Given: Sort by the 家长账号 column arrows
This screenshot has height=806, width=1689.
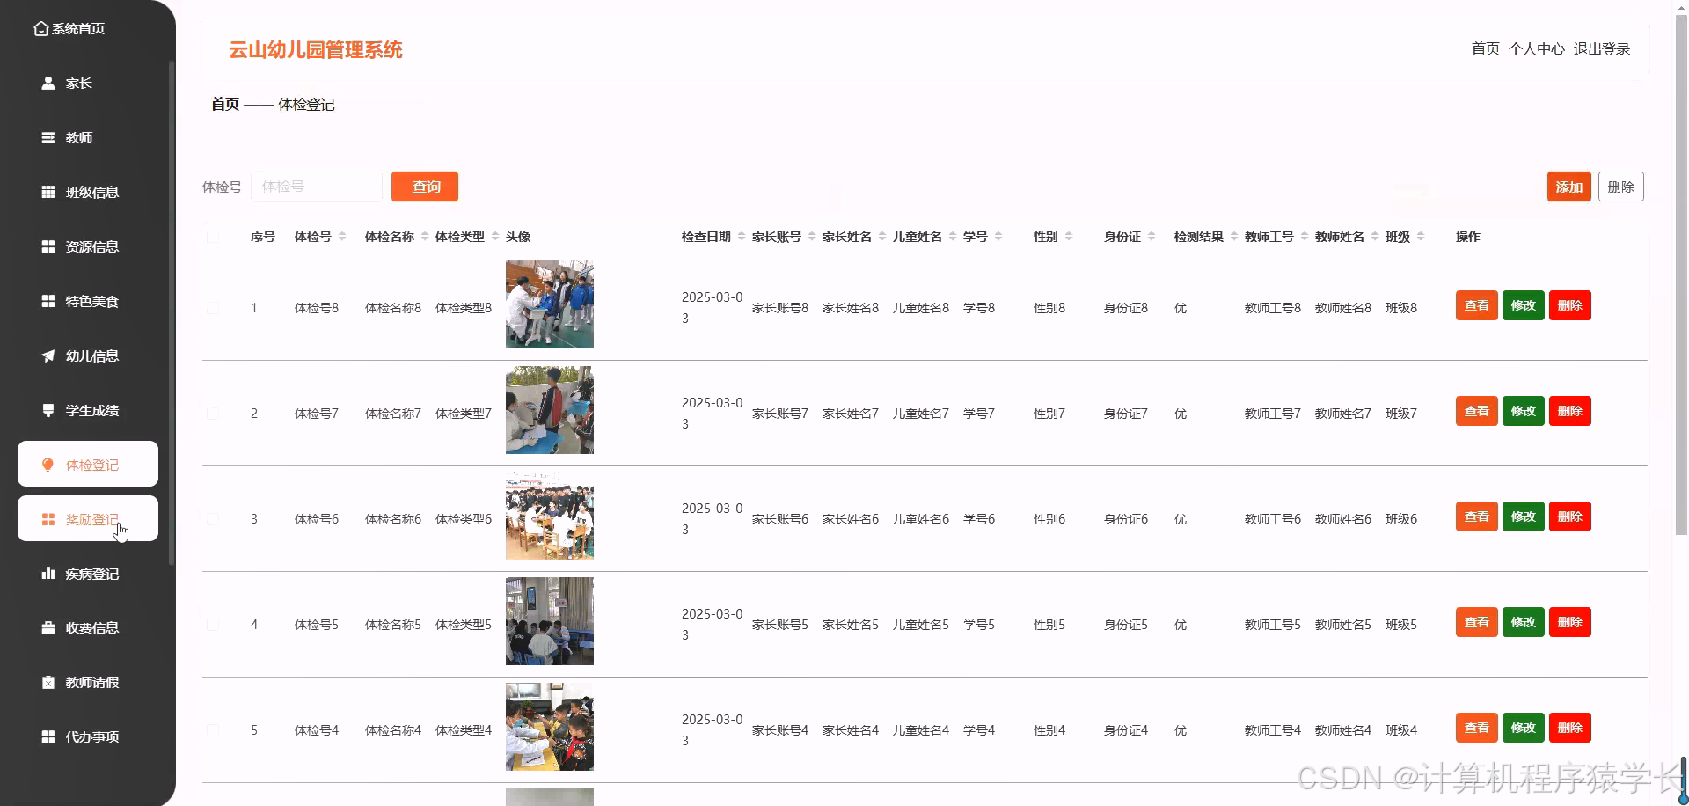Looking at the screenshot, I should pos(812,237).
